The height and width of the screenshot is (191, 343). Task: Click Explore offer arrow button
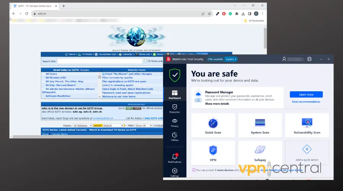pos(231,59)
